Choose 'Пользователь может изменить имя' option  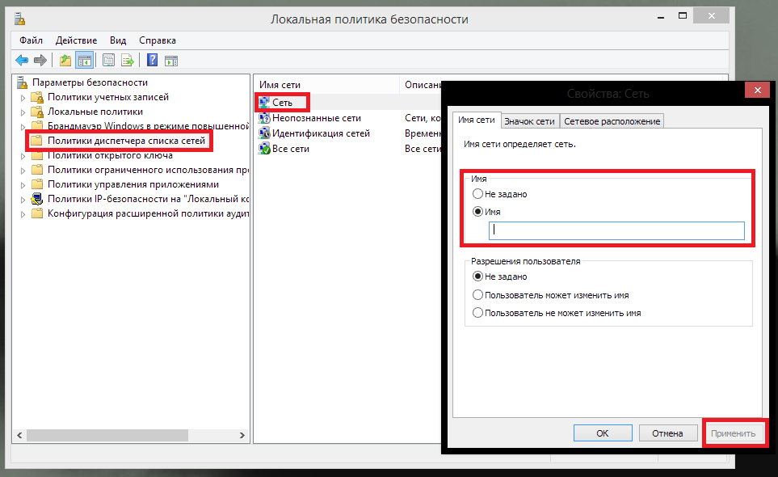point(478,295)
